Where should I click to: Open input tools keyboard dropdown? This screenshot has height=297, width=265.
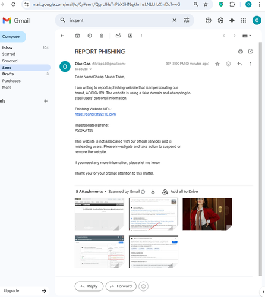point(247,36)
